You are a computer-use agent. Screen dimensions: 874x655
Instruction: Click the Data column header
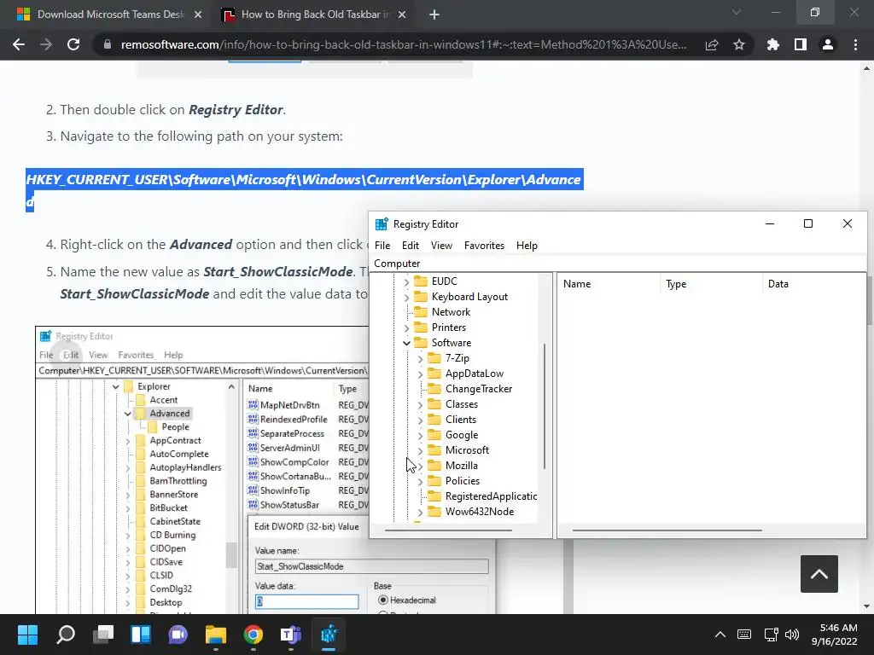pyautogui.click(x=813, y=284)
